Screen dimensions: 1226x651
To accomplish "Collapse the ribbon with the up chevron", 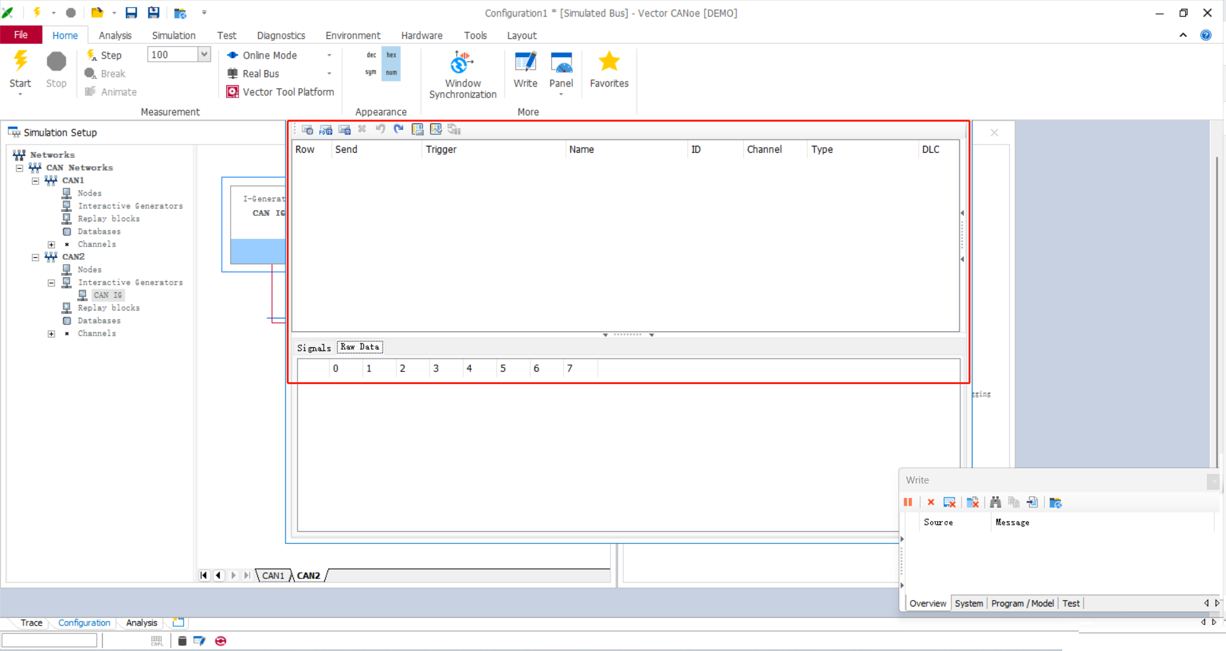I will coord(1183,35).
